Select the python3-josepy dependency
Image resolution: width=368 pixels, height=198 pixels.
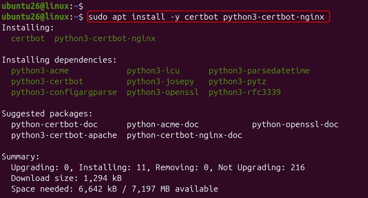coord(160,82)
